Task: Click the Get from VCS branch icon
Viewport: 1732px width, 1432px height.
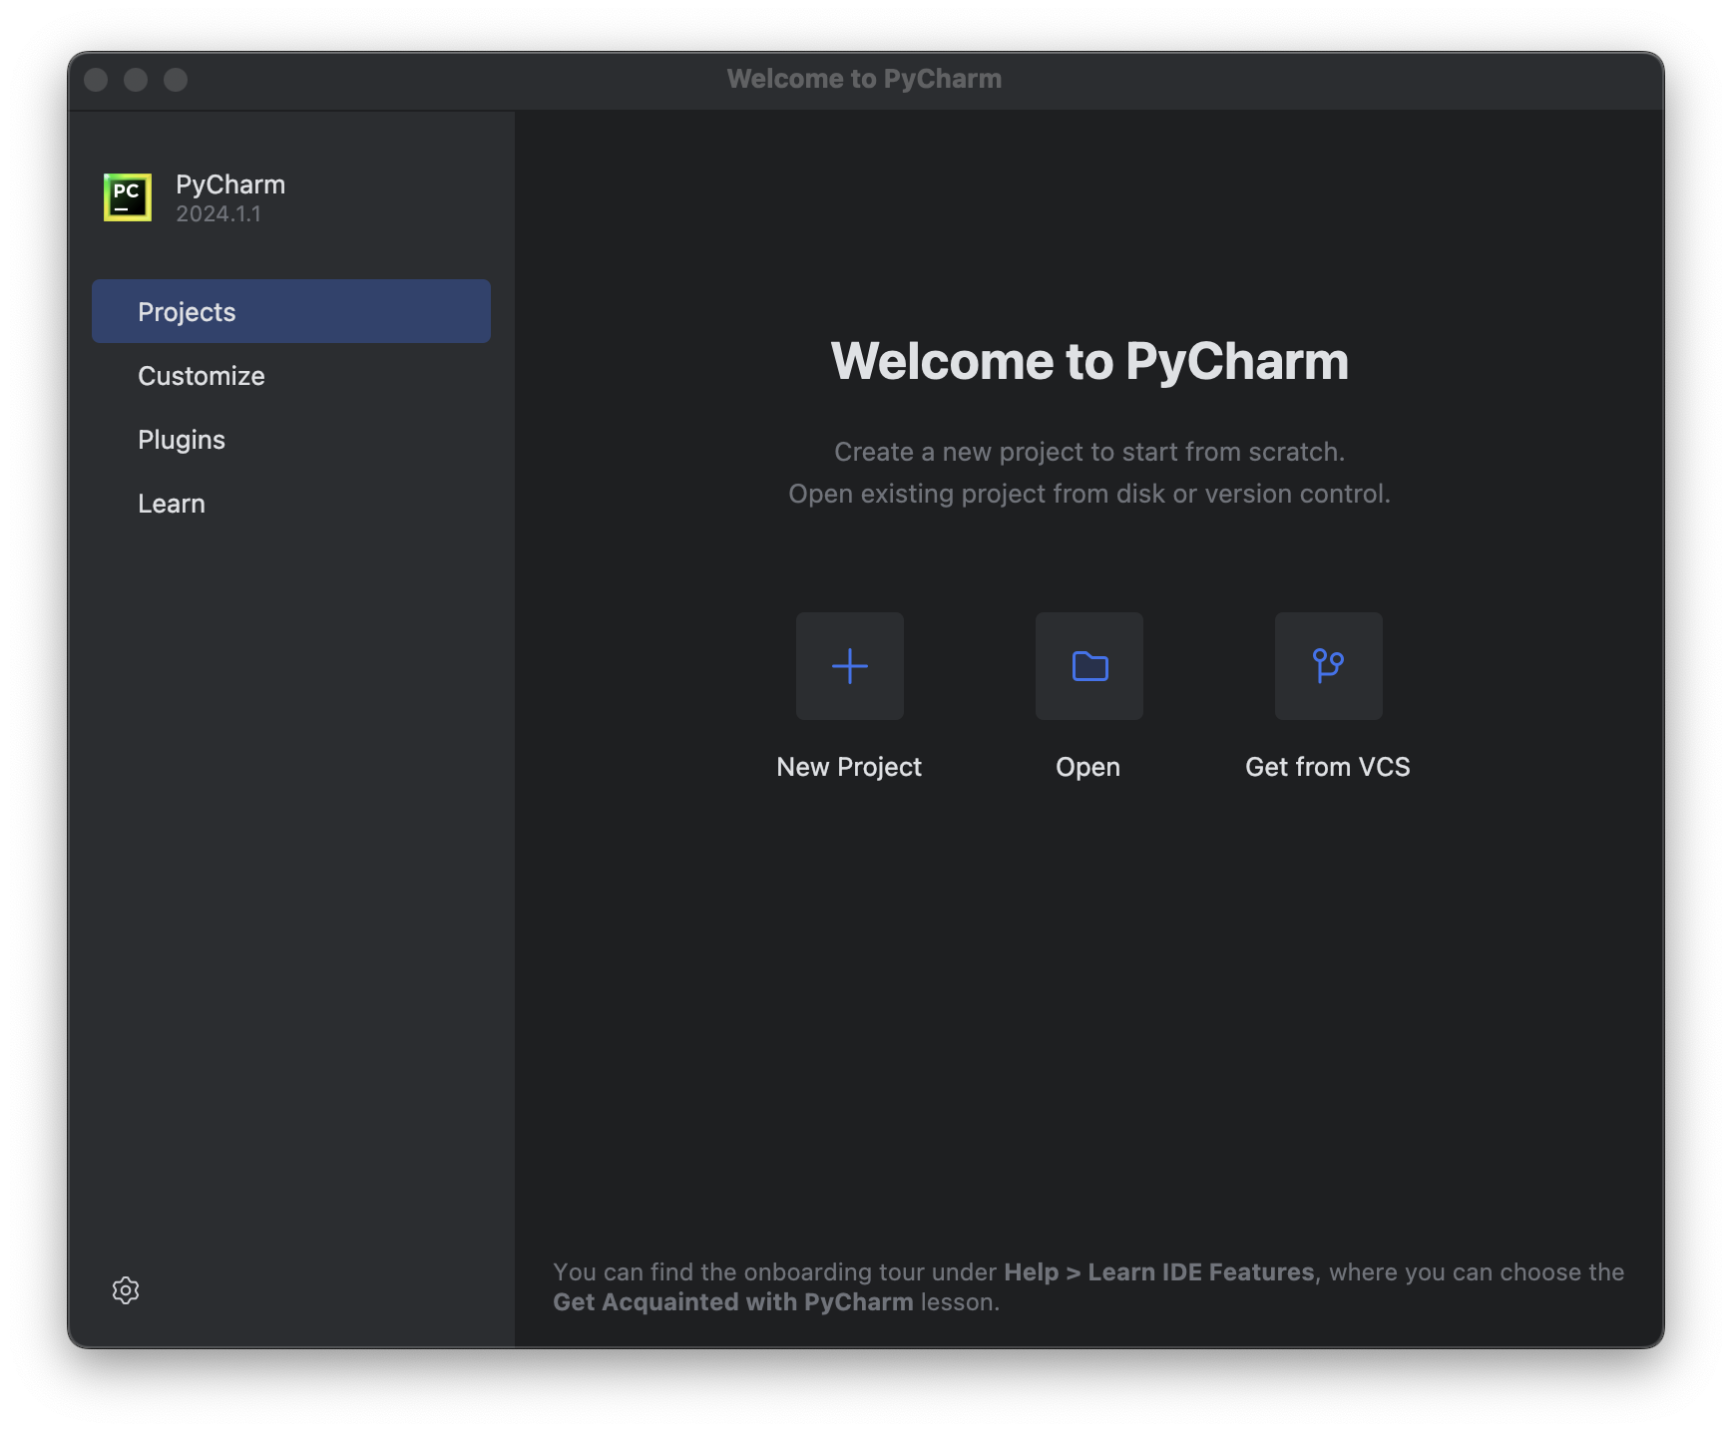Action: (x=1328, y=666)
